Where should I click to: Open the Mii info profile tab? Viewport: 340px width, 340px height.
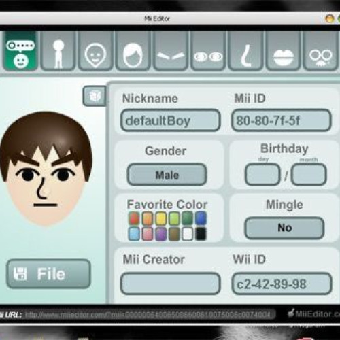[x=20, y=51]
